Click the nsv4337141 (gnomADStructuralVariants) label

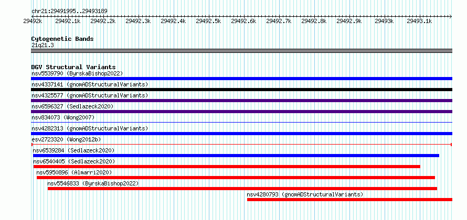pyautogui.click(x=90, y=84)
